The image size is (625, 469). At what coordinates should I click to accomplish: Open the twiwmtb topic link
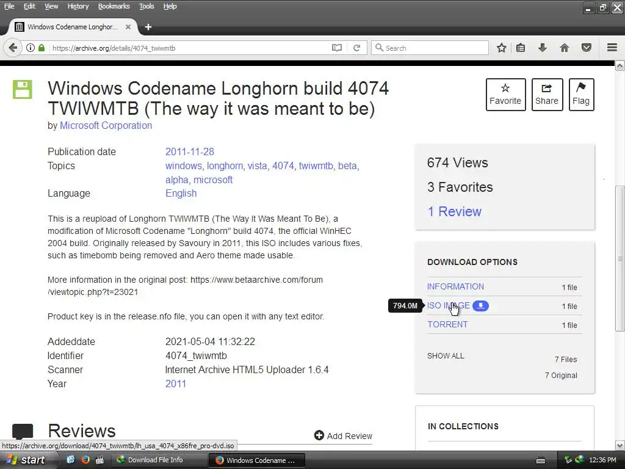[316, 166]
